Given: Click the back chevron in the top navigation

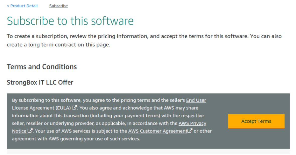Looking at the screenshot, I should pyautogui.click(x=8, y=6).
